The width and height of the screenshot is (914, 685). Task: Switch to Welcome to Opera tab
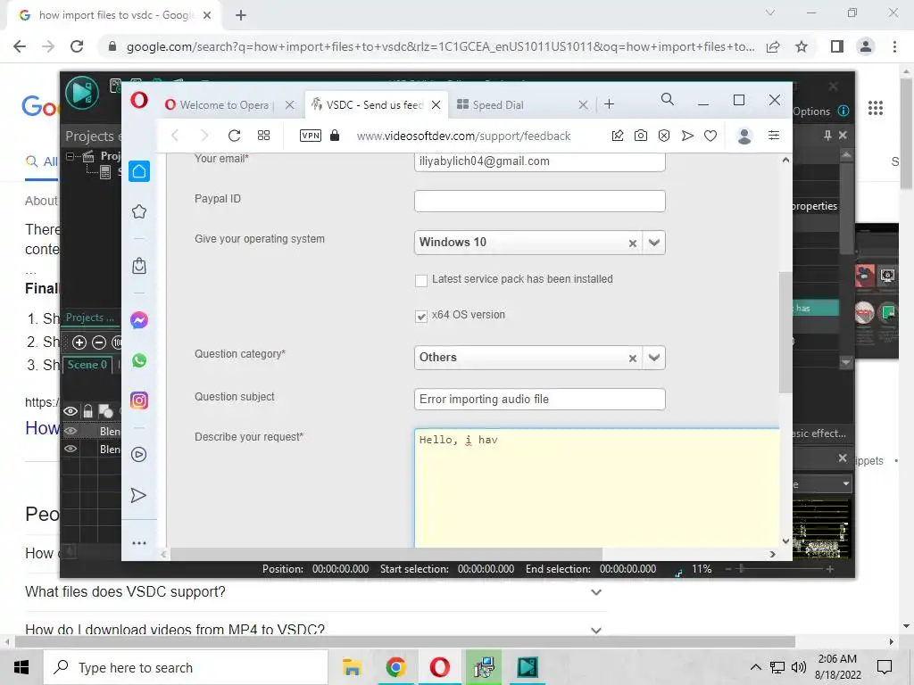pos(224,105)
